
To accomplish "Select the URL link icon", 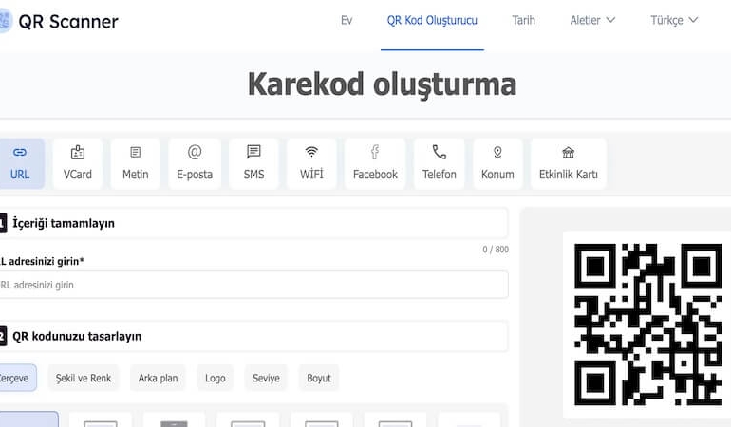I will [x=20, y=153].
